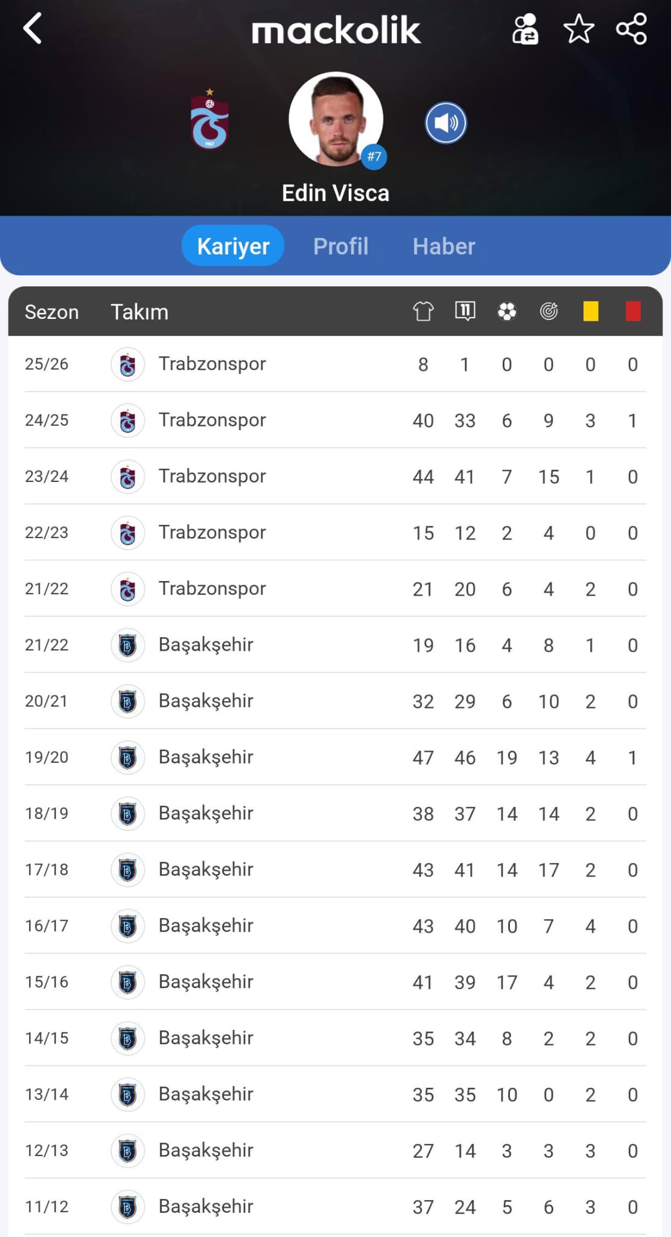Tap the Başakşehir logo in 15/16 row
The image size is (671, 1237).
coord(127,982)
